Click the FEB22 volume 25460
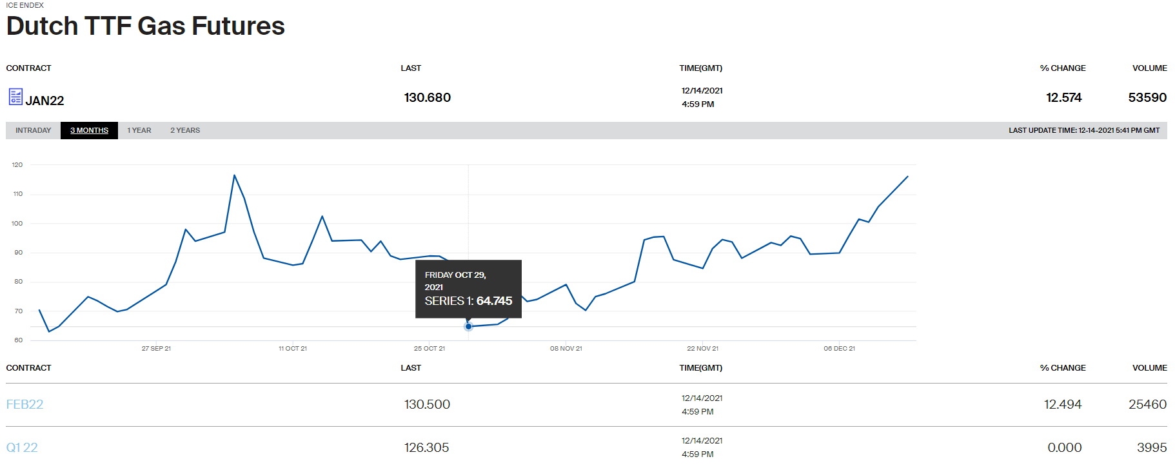This screenshot has height=468, width=1175. pos(1147,404)
